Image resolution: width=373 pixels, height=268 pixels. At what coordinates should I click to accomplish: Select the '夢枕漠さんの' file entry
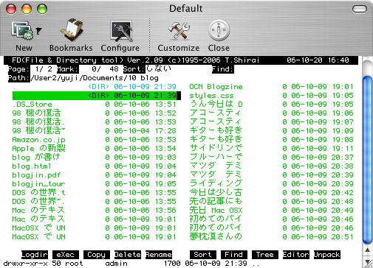coord(272,237)
